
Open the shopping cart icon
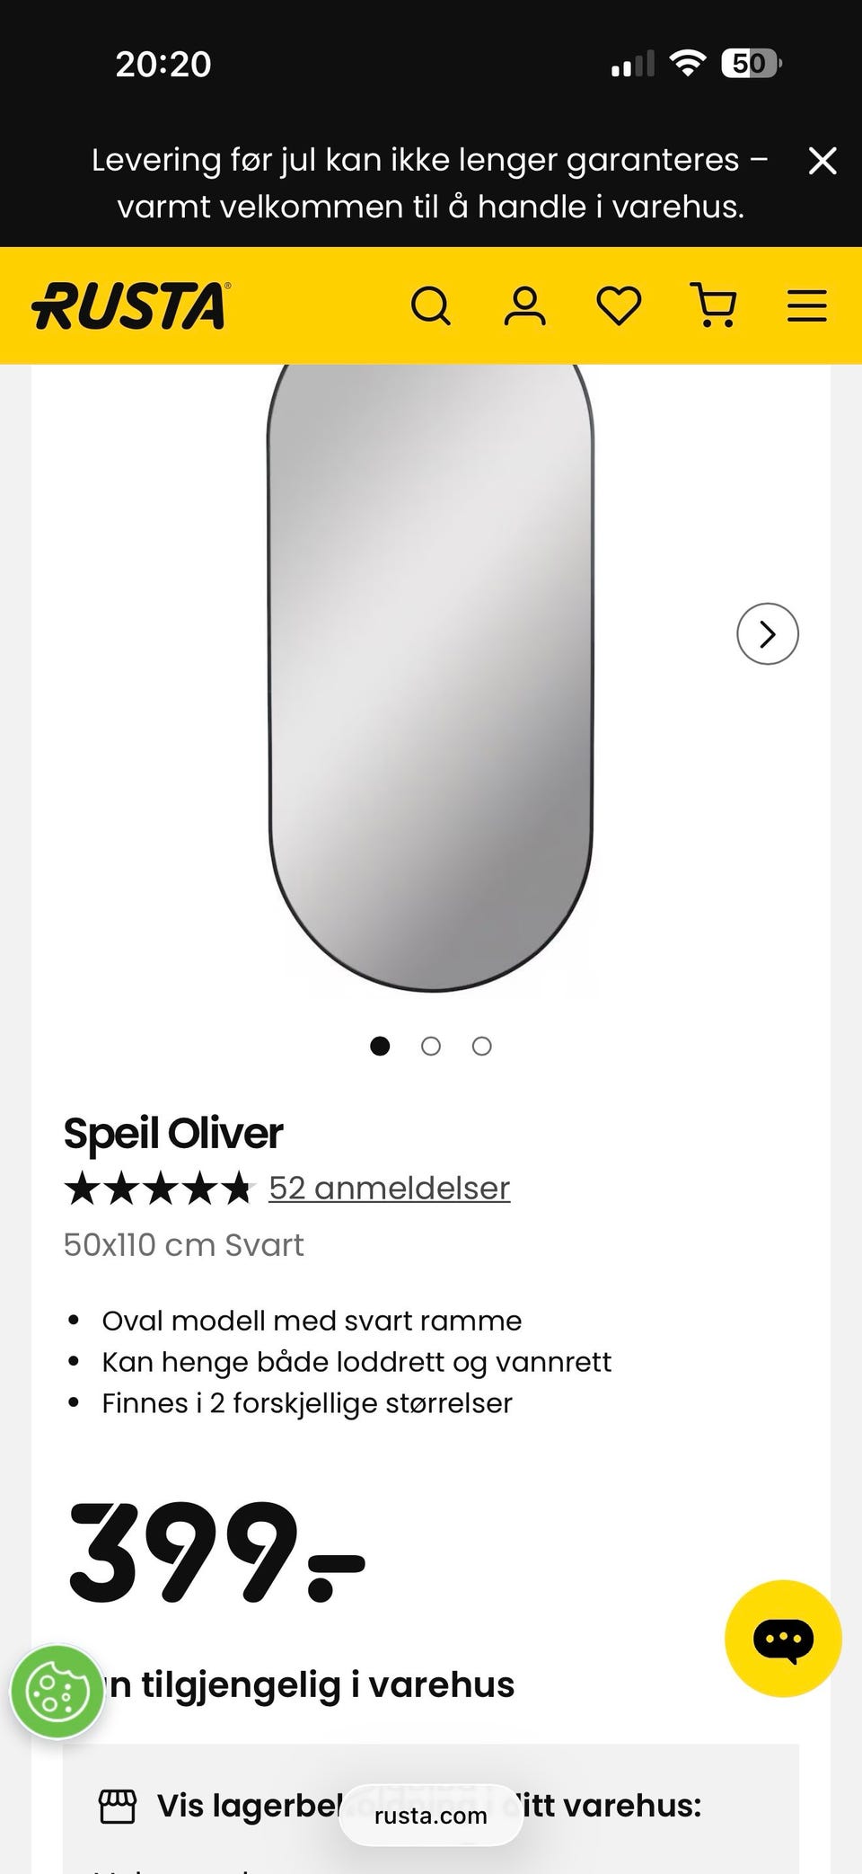point(714,305)
